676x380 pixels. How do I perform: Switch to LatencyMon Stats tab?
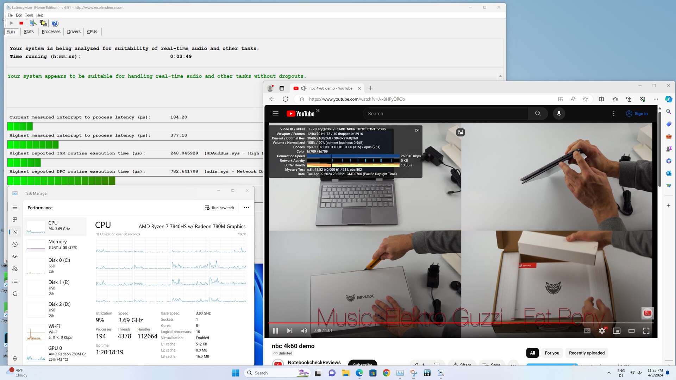coord(29,32)
